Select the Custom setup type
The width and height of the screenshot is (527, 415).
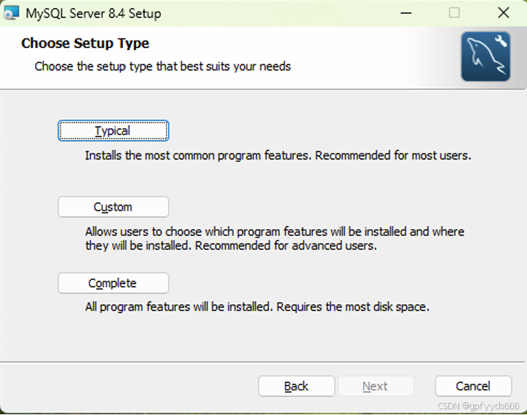click(113, 207)
